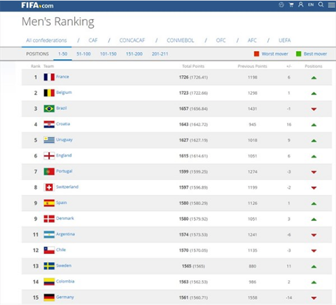Switch to the CONMEBOL confederation tab
Viewport: 336px width, 305px height.
[180, 41]
